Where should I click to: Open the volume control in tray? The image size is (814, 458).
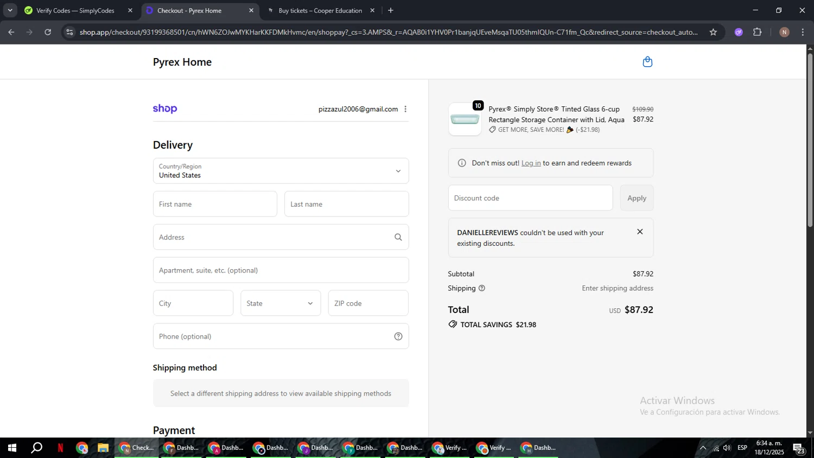727,448
